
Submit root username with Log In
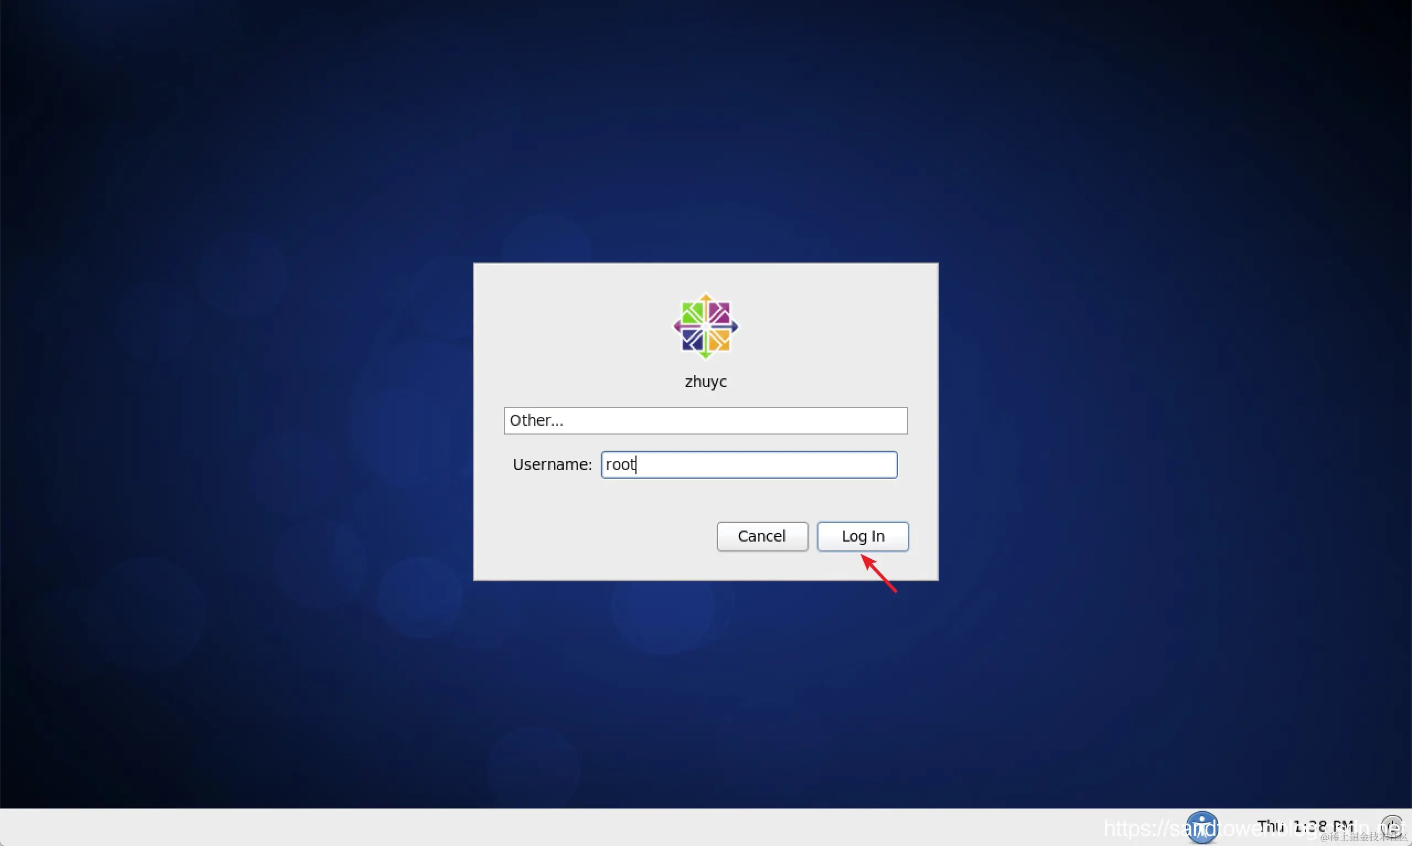pyautogui.click(x=863, y=536)
